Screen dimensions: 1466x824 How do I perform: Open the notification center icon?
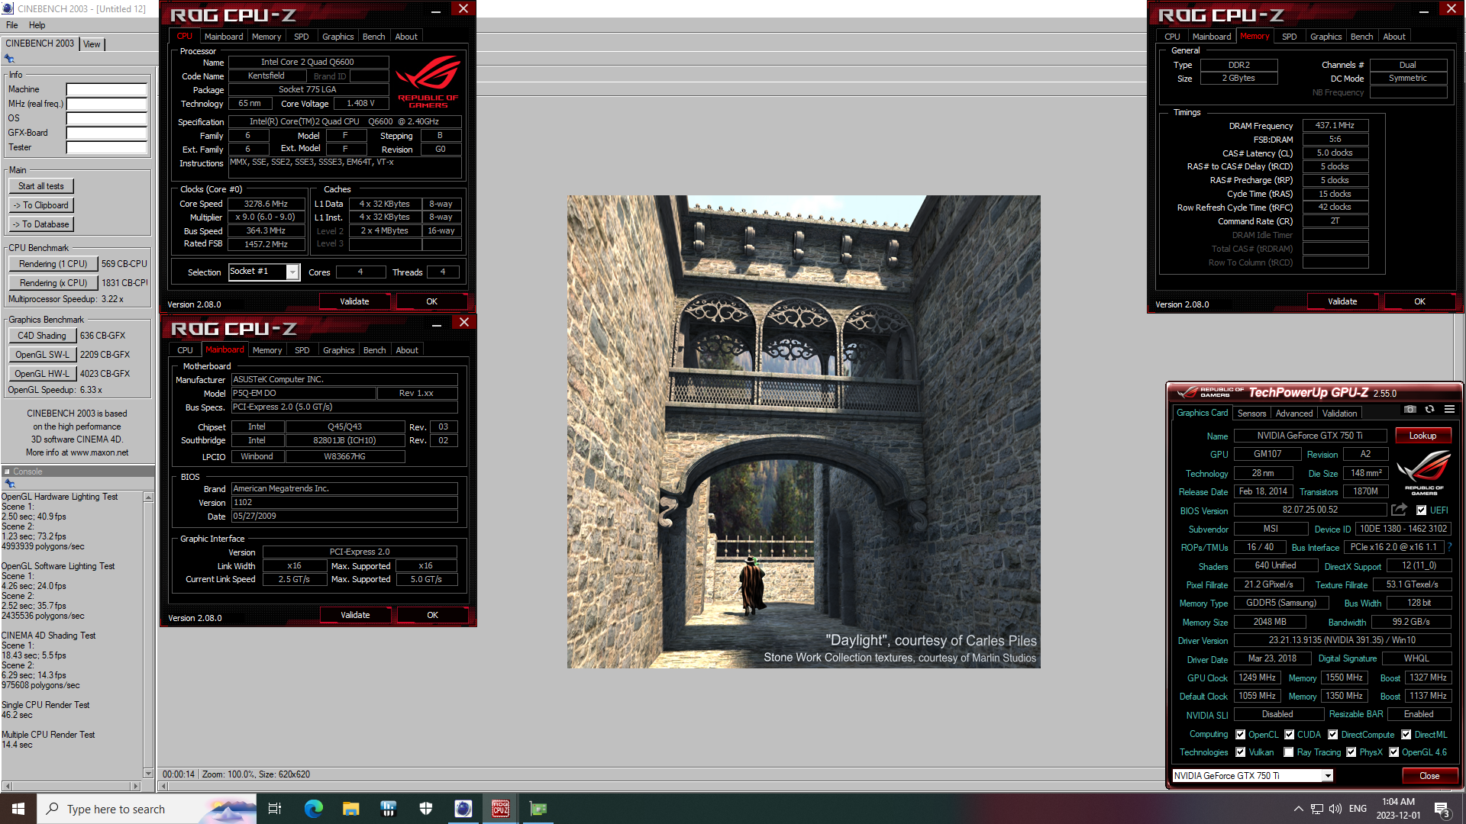pyautogui.click(x=1442, y=810)
